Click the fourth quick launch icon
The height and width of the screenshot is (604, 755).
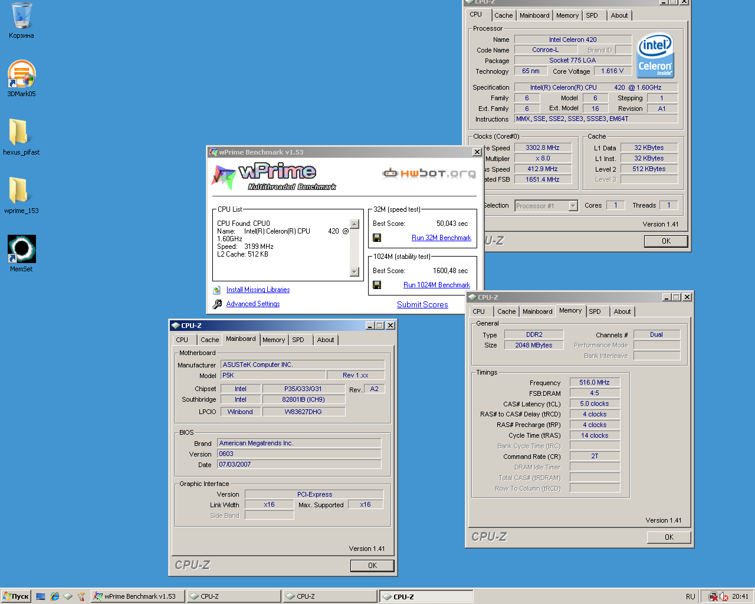point(81,596)
